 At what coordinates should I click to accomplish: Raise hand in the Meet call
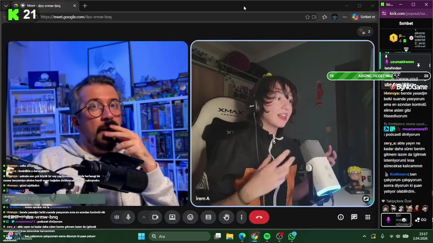click(226, 217)
